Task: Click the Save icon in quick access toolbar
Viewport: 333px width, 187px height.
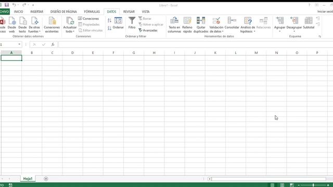Action: (7, 5)
